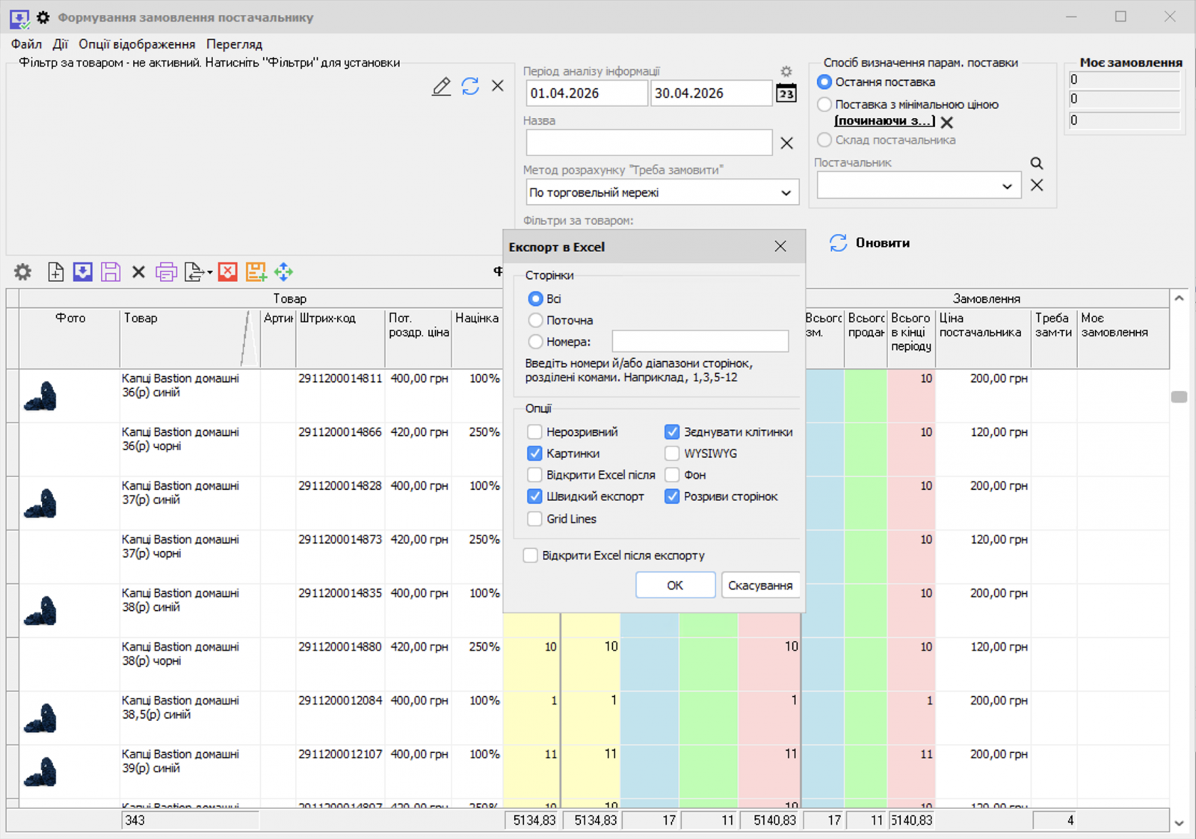The width and height of the screenshot is (1196, 839).
Task: Expand the Постачальник combo box
Action: tap(1007, 186)
